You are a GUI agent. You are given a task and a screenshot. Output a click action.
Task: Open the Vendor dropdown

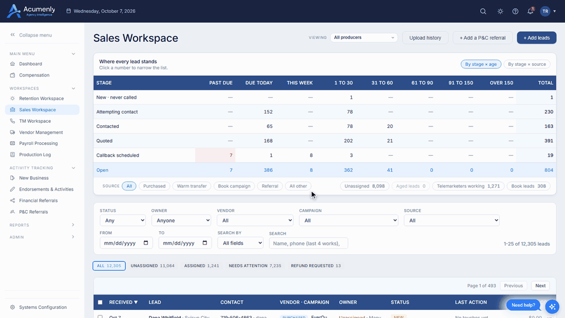(255, 220)
